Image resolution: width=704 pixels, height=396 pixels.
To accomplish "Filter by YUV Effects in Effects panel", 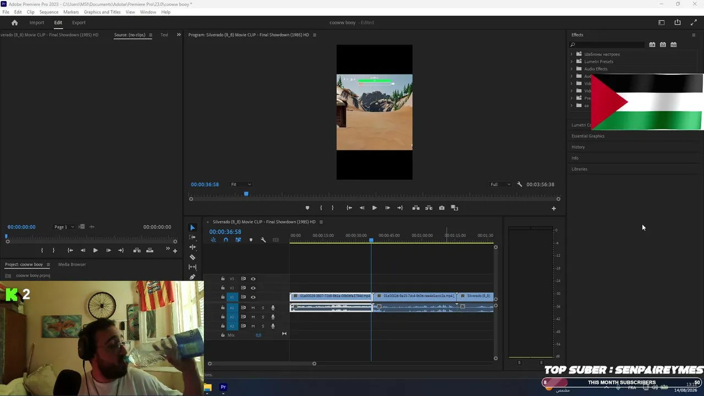I will 674,45.
